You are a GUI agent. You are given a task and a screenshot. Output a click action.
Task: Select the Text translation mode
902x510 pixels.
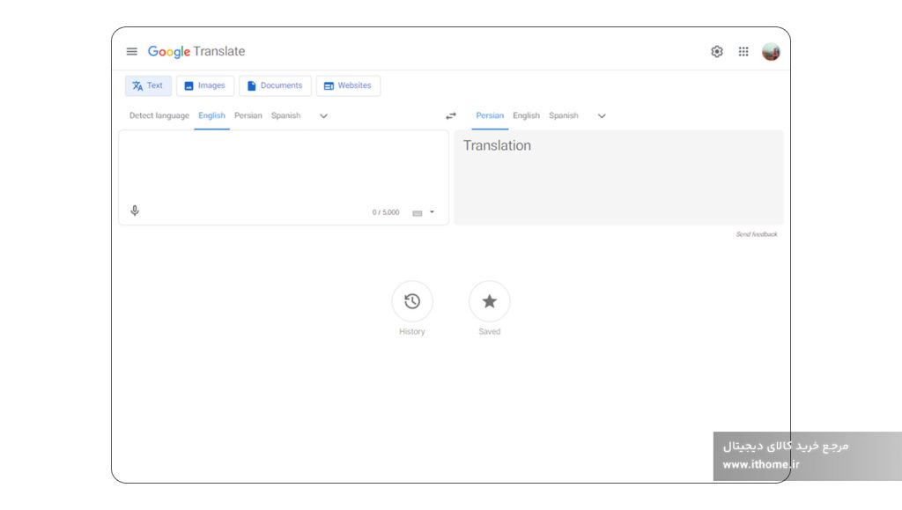point(148,85)
